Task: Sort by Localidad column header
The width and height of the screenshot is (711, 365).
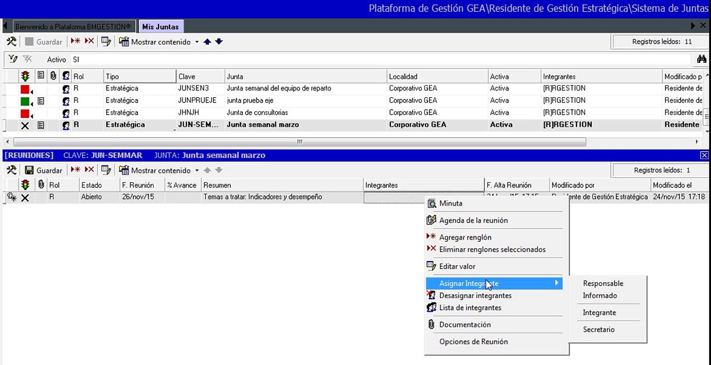Action: click(437, 77)
